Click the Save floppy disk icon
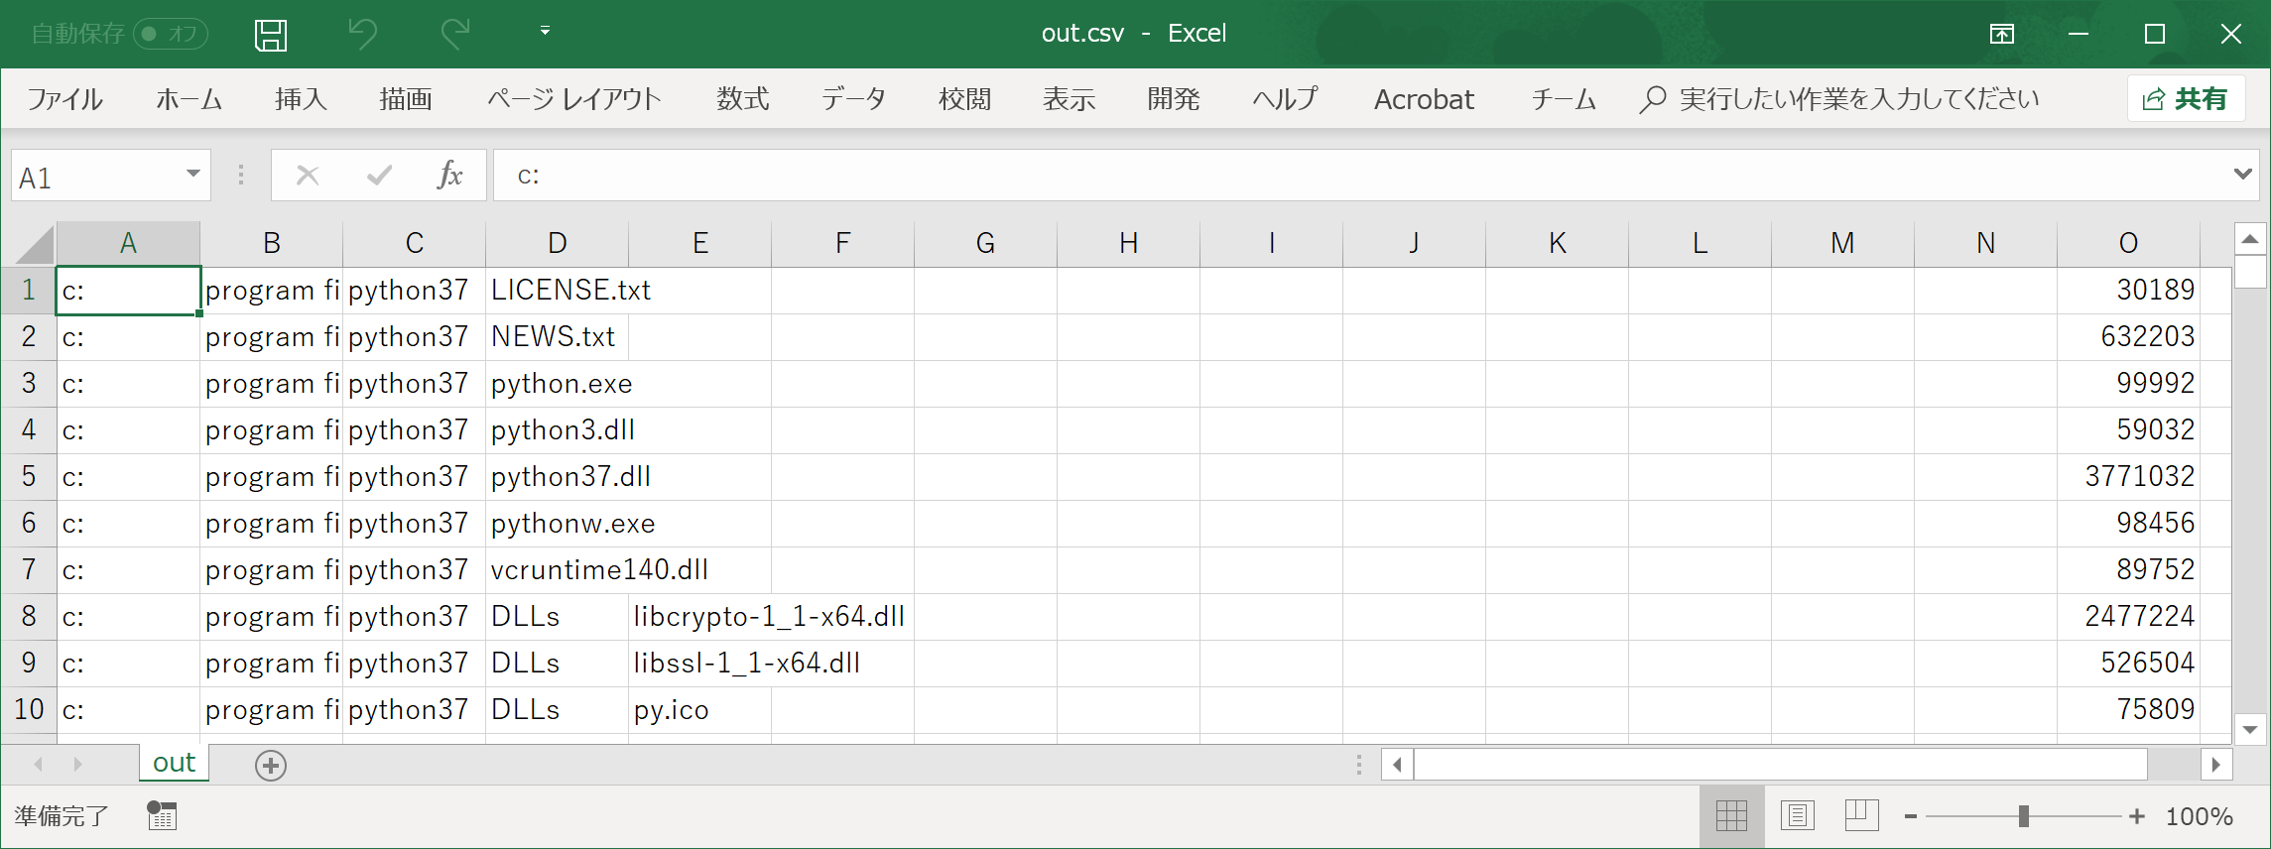The height and width of the screenshot is (849, 2271). pos(271,35)
